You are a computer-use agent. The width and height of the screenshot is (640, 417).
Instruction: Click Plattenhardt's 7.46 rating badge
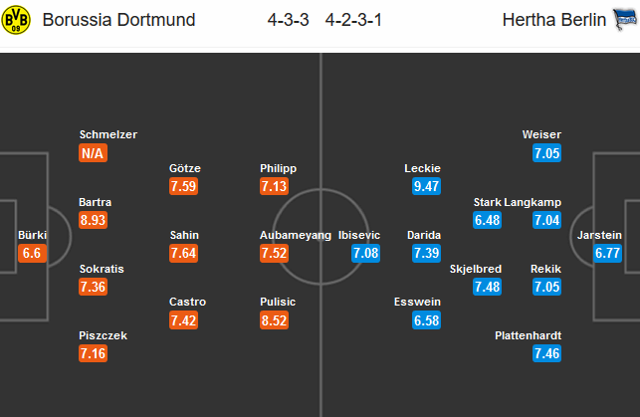pyautogui.click(x=547, y=353)
